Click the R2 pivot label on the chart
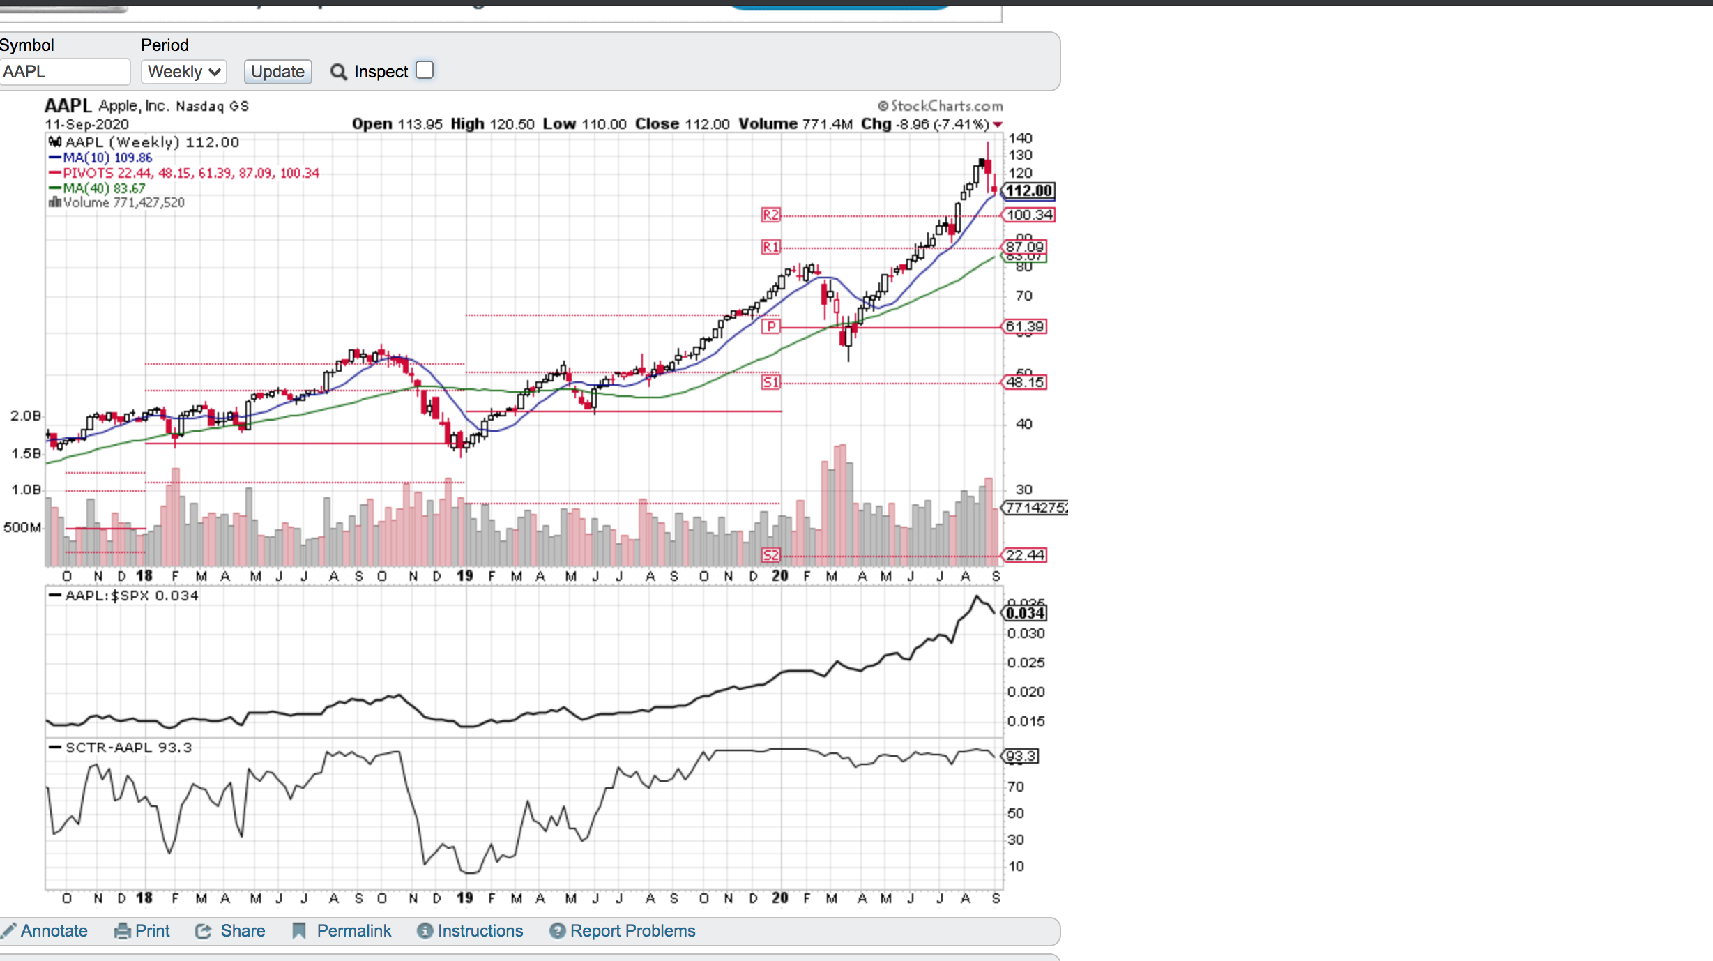 (770, 215)
